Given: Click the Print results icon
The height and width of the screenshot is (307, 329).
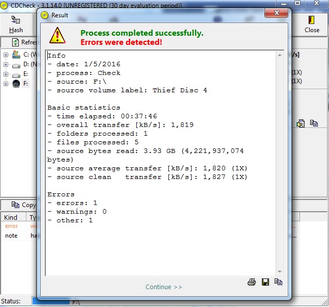Looking at the screenshot, I should pyautogui.click(x=251, y=282).
